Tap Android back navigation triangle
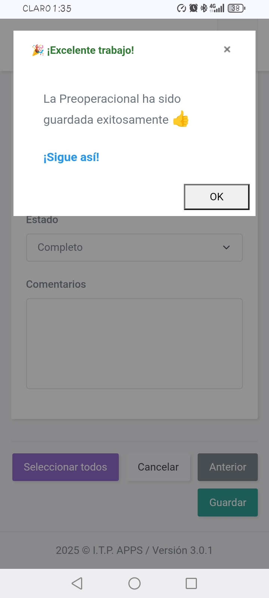The width and height of the screenshot is (269, 598). [x=77, y=583]
